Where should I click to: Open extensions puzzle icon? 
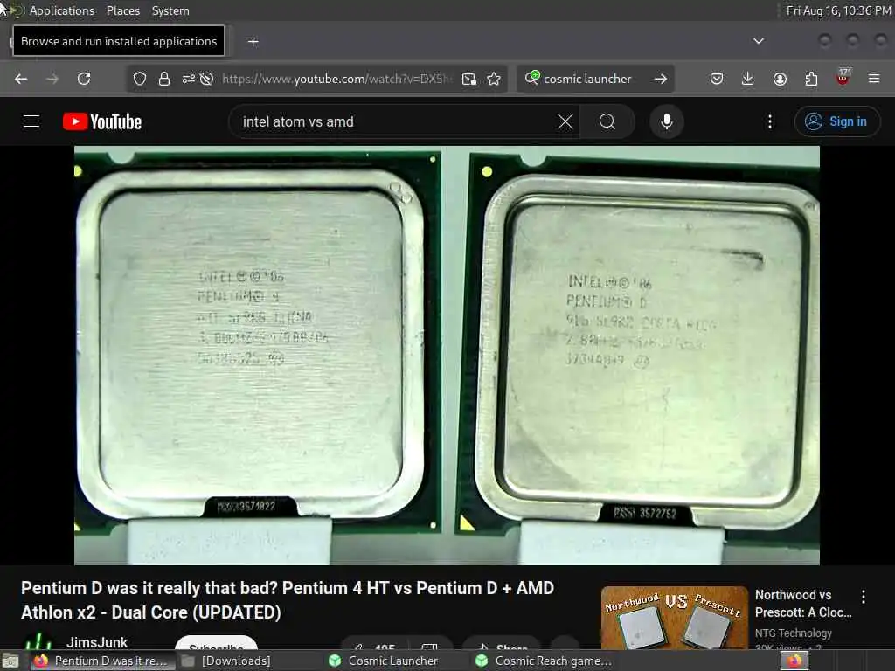coord(811,79)
